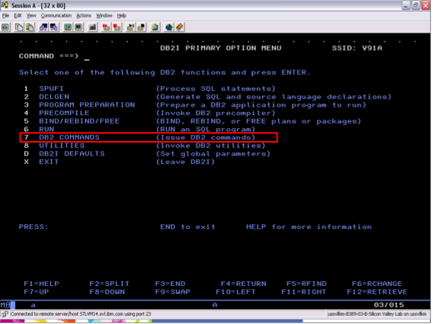The height and width of the screenshot is (324, 433).
Task: Click the Send File to host icon
Action: click(43, 27)
